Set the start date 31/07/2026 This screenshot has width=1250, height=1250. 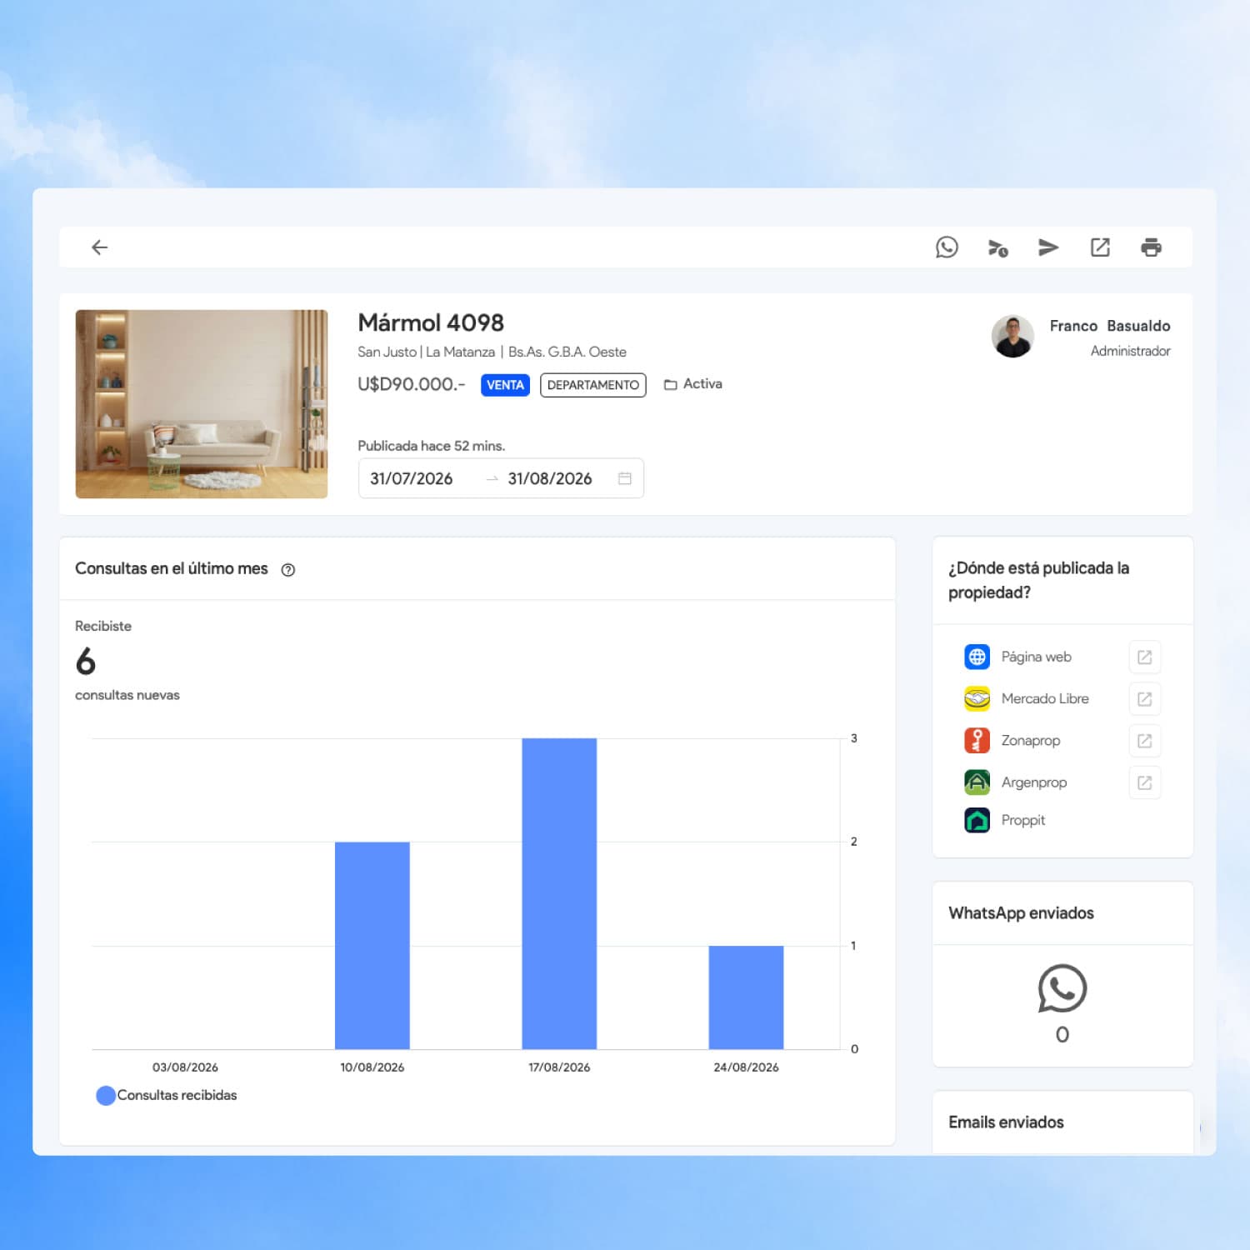coord(412,478)
